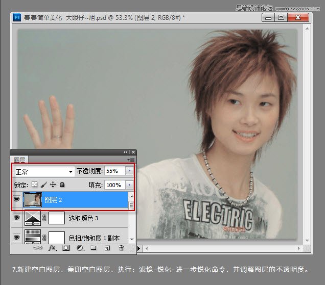Click document horizontal scroll right arrow
Viewport: 325px width, 285px height.
298,248
